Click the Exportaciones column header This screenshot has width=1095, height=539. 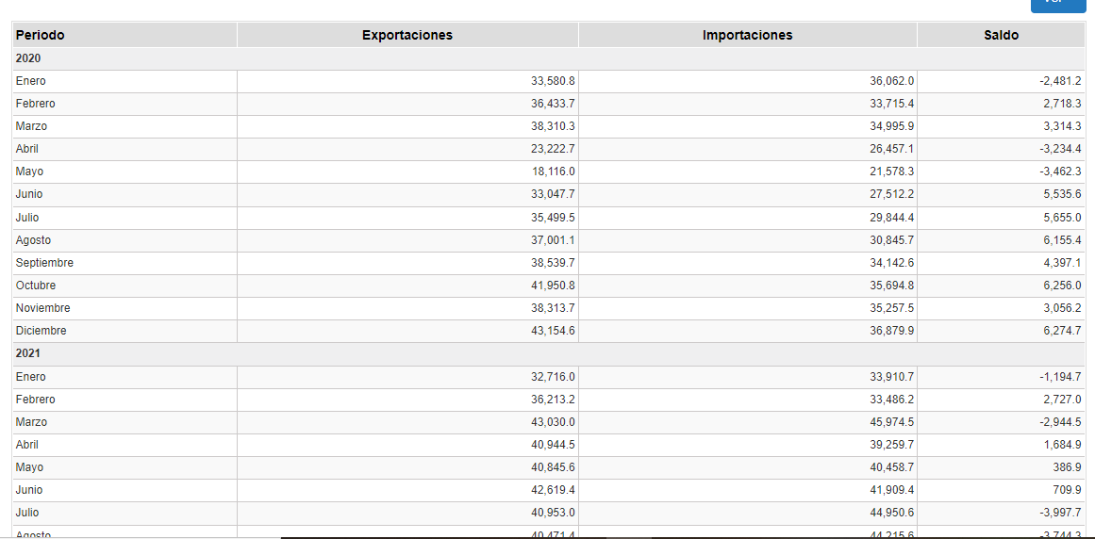pos(406,35)
